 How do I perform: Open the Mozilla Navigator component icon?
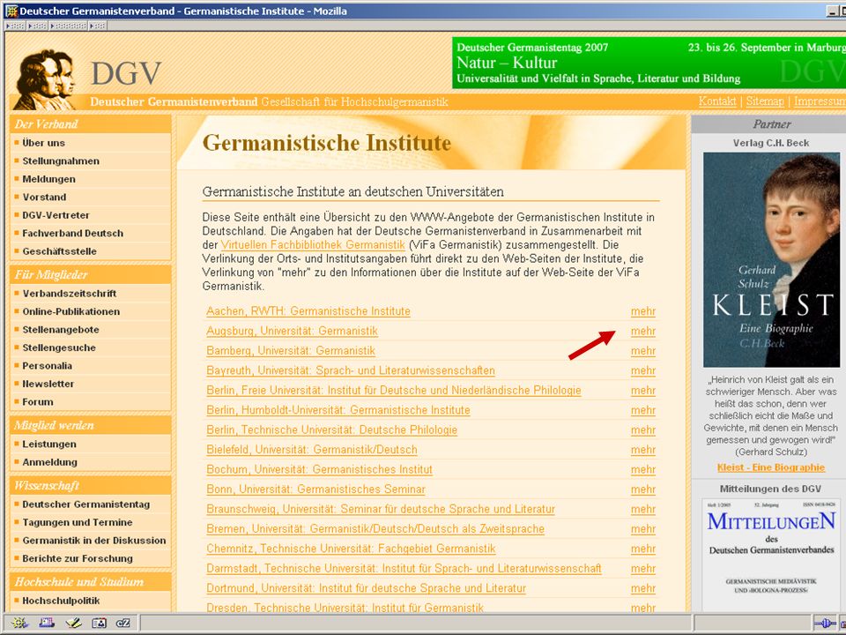20,623
